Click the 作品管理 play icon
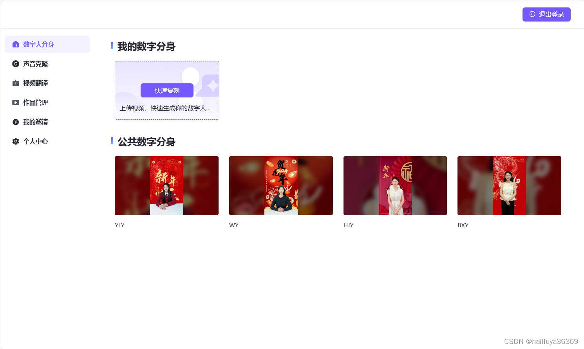This screenshot has width=584, height=349. 16,103
